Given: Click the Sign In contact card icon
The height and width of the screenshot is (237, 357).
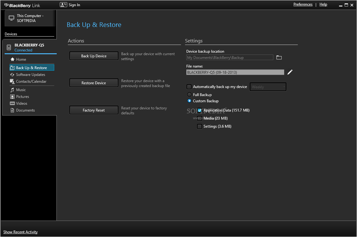Looking at the screenshot, I should pos(63,5).
